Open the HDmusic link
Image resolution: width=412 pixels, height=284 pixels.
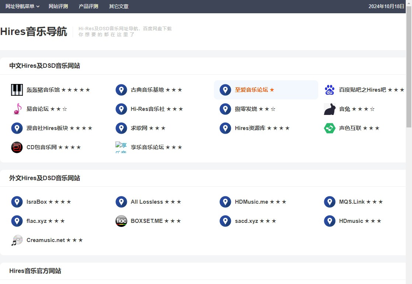click(x=360, y=221)
